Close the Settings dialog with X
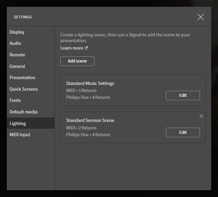The height and width of the screenshot is (197, 218). coord(201,17)
